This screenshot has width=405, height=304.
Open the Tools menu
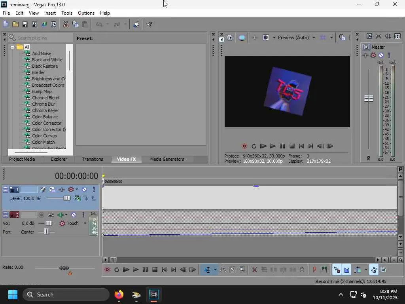pos(66,13)
